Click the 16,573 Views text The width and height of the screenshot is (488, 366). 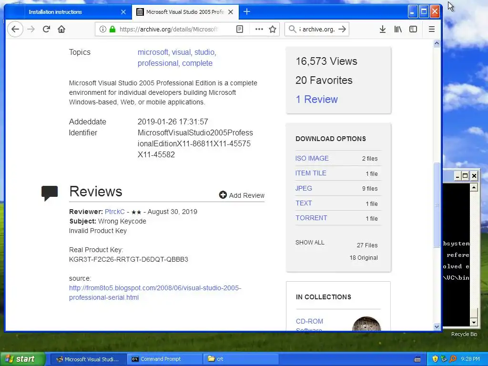[326, 61]
